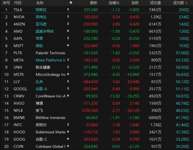Click the marker icon in TSLA row

(68, 9)
